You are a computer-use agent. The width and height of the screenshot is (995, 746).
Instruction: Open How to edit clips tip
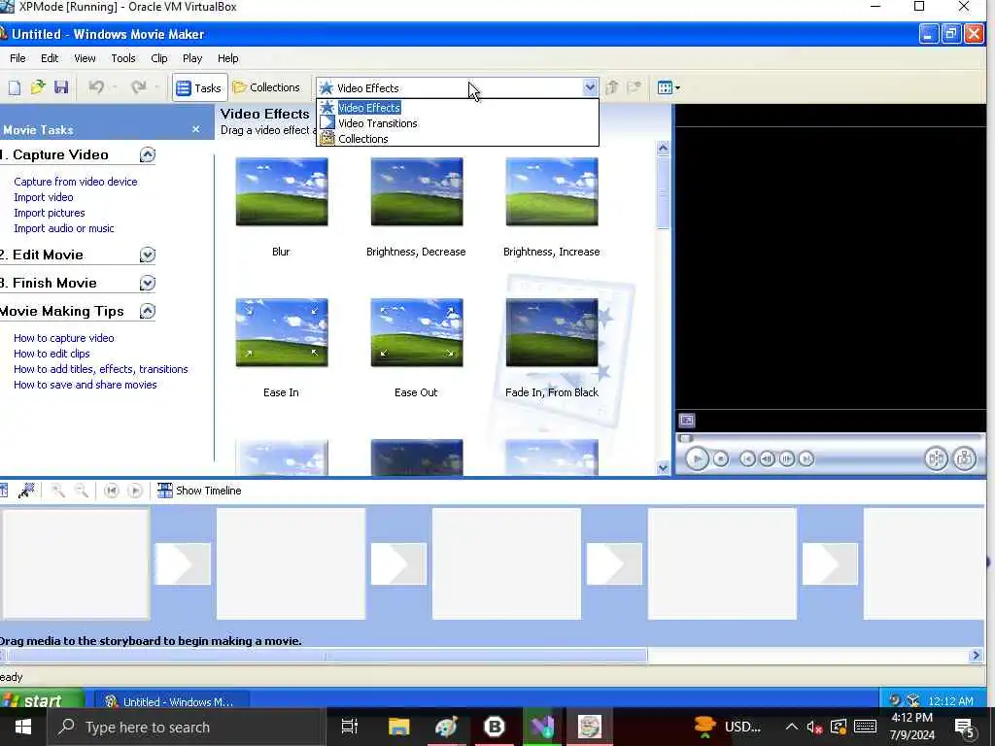[x=51, y=354]
